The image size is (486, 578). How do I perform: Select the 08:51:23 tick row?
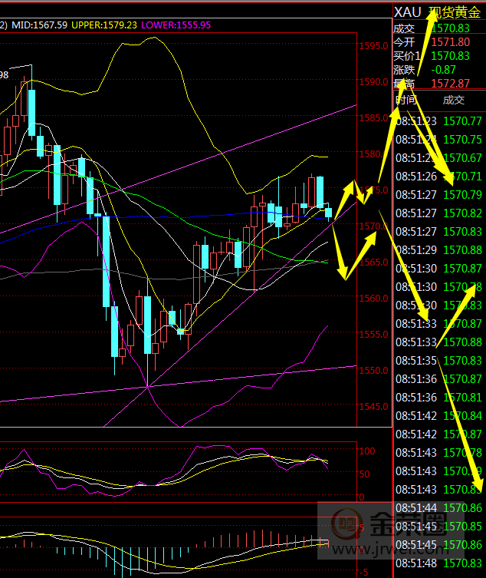(x=438, y=121)
